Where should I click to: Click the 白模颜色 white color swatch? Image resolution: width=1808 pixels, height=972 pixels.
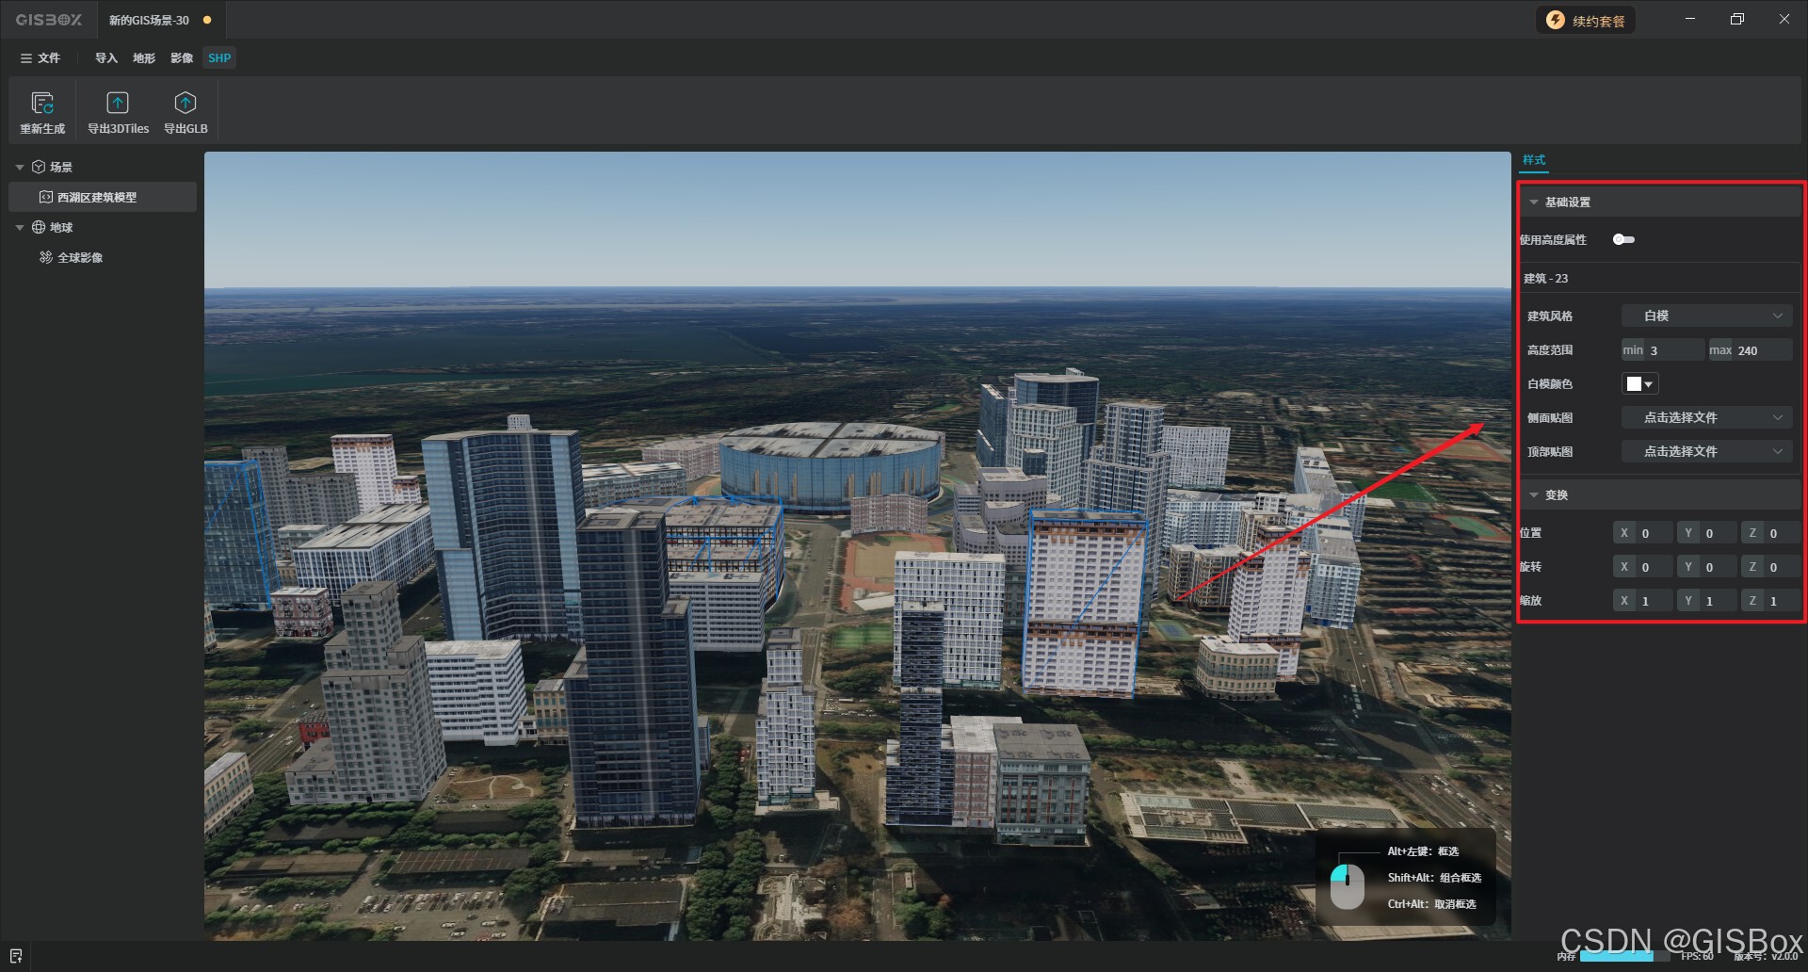click(x=1634, y=383)
